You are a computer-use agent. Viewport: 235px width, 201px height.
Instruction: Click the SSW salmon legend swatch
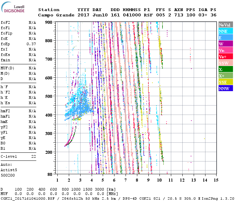click(226, 63)
